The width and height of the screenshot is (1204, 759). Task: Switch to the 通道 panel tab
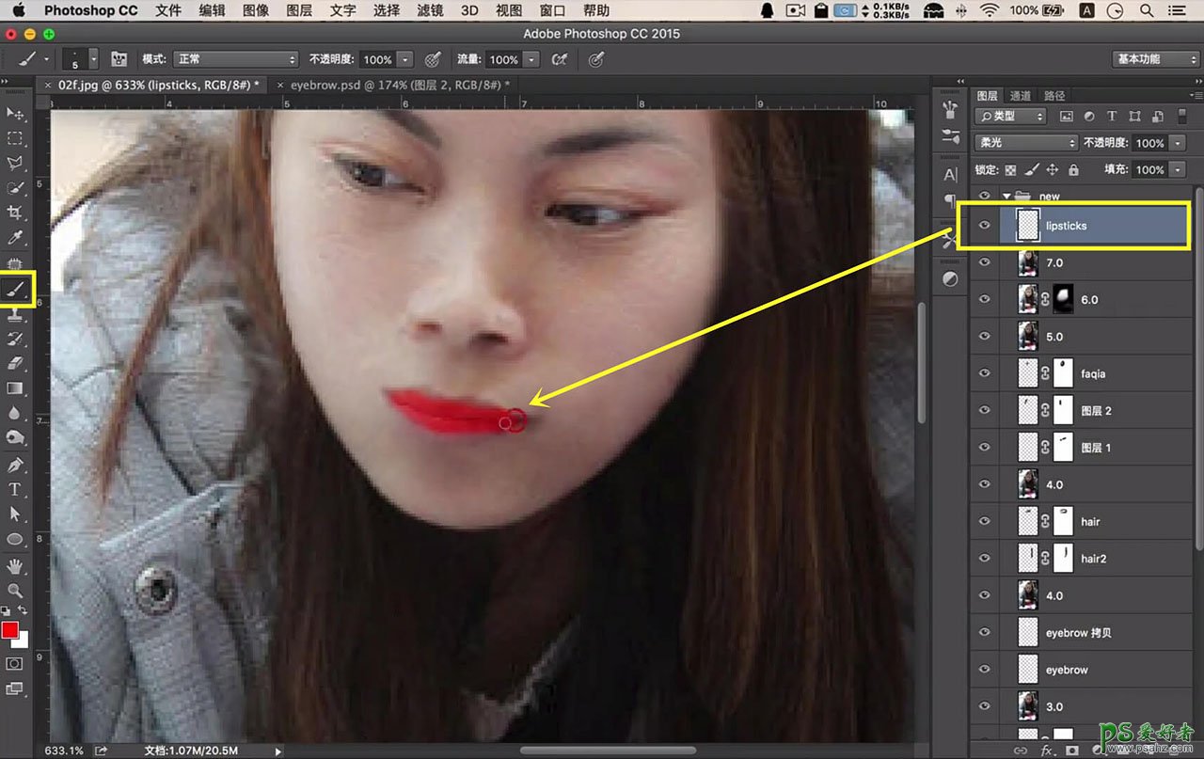point(1021,95)
